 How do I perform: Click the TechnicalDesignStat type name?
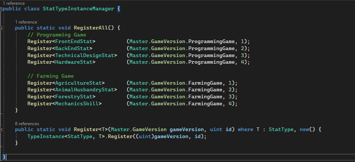point(85,55)
